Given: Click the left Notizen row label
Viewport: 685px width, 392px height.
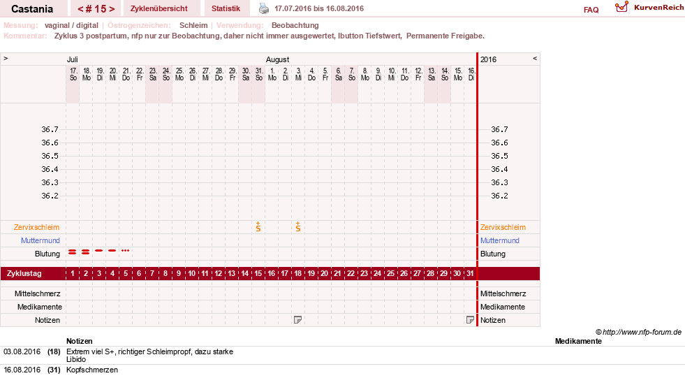Looking at the screenshot, I should click(x=47, y=320).
